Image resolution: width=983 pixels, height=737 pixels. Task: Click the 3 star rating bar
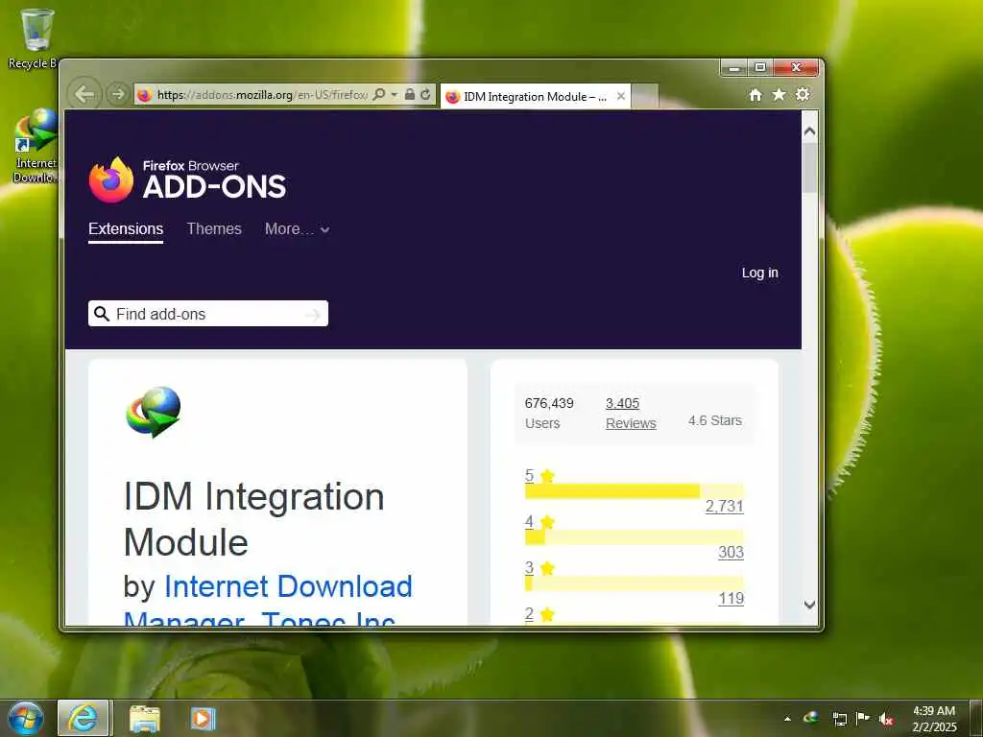click(x=634, y=583)
